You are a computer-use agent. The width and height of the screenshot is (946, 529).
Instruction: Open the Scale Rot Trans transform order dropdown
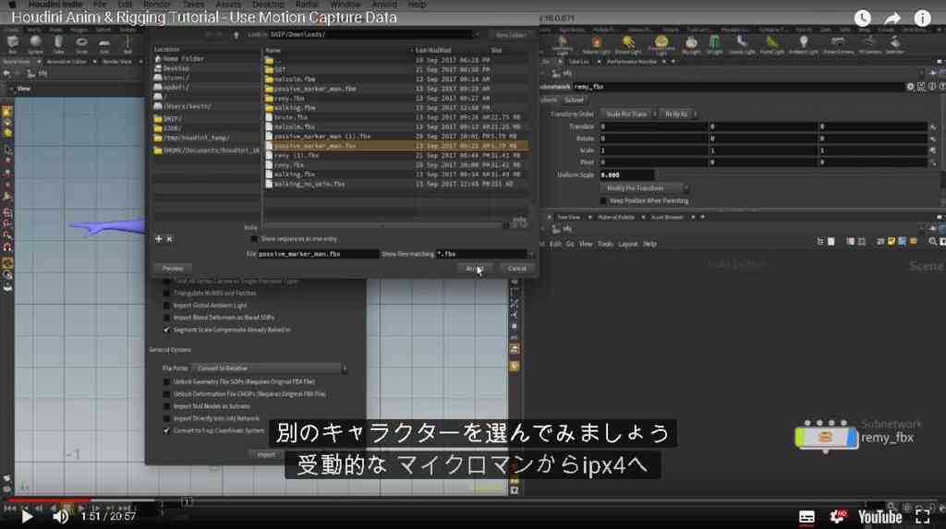[x=629, y=114]
